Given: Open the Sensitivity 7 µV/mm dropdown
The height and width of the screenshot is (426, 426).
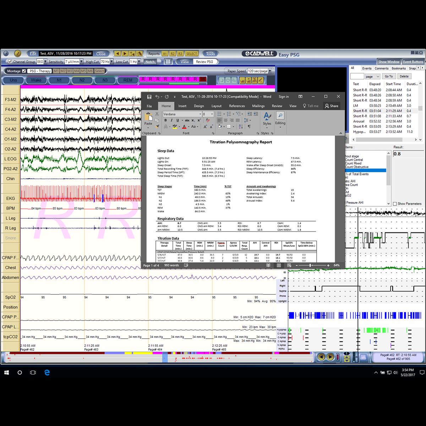Looking at the screenshot, I should [x=81, y=62].
